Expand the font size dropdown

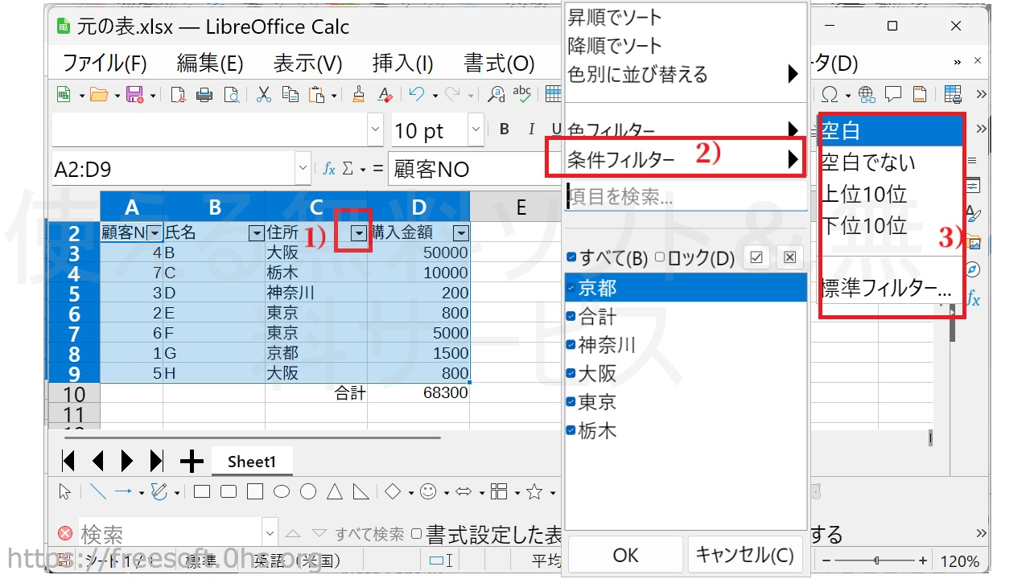[x=476, y=129]
